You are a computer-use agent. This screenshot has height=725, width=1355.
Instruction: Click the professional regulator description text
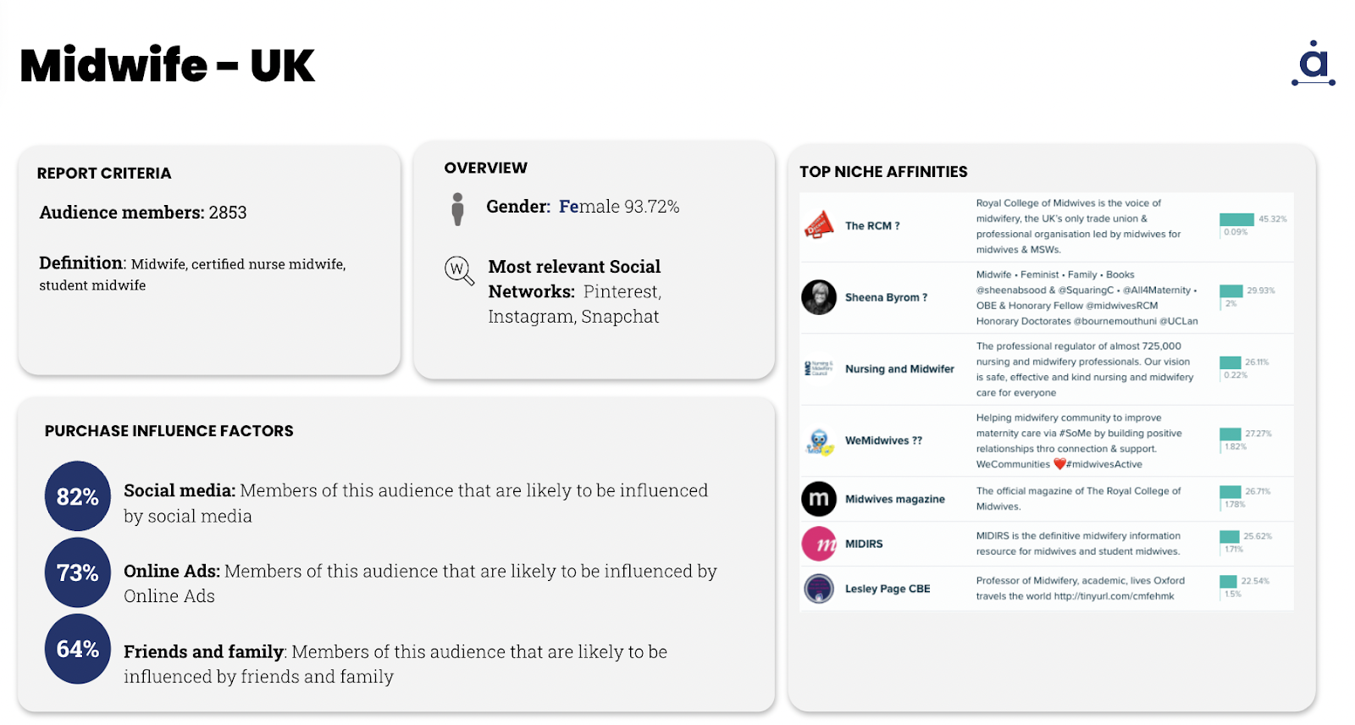pos(1085,369)
